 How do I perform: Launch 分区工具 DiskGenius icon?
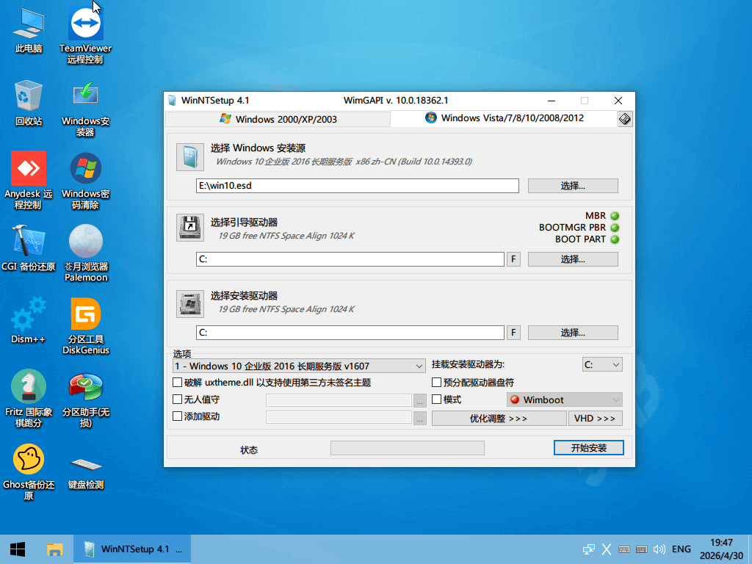click(x=86, y=326)
